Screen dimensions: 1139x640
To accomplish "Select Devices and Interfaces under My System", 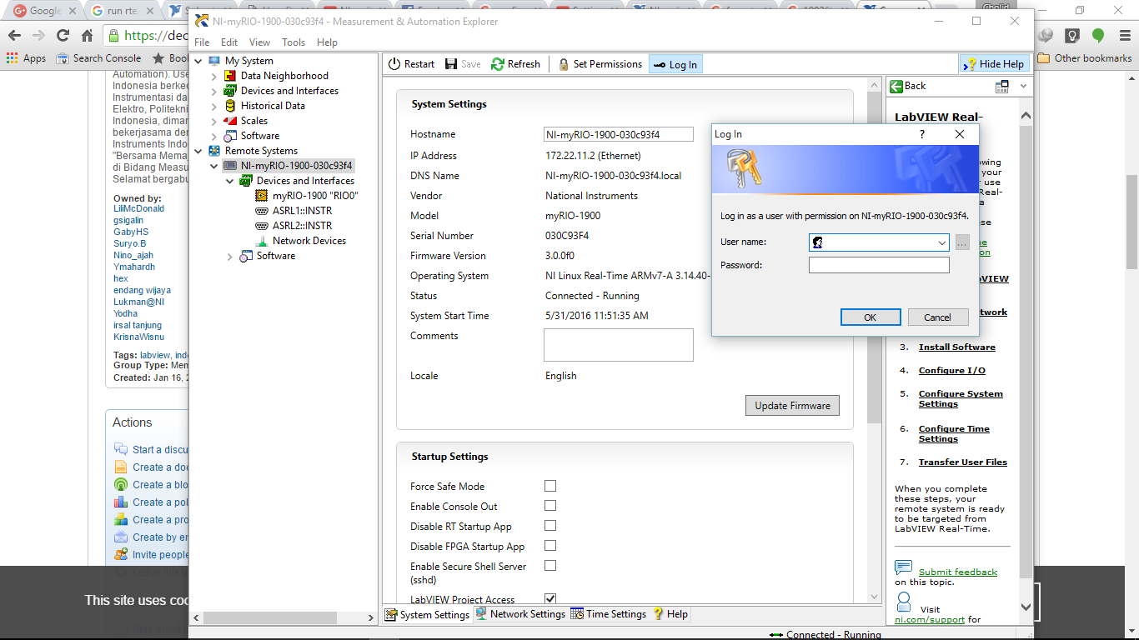I will click(x=289, y=91).
